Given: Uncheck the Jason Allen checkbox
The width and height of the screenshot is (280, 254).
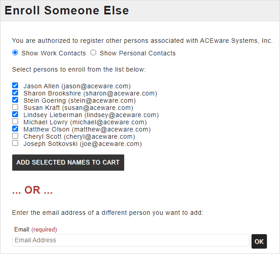Looking at the screenshot, I should 15,85.
